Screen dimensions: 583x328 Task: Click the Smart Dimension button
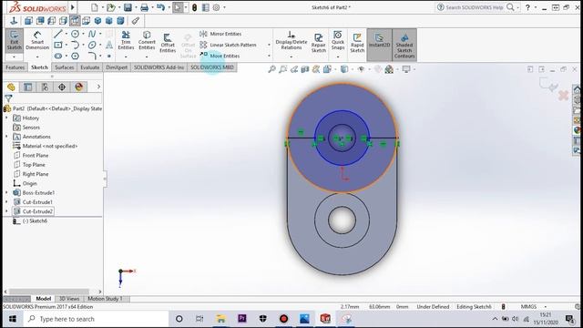coord(37,40)
